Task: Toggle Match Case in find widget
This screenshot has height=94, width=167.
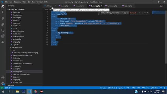Action: click(122, 13)
